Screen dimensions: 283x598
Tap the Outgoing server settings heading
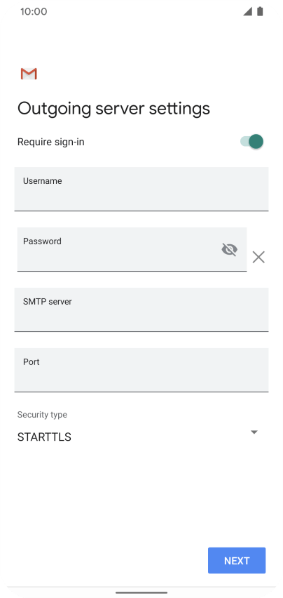(113, 109)
